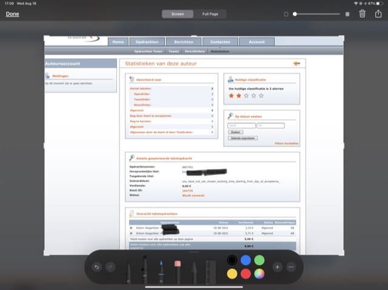This screenshot has height=290, width=388.
Task: Choose the black color swatch
Action: [232, 260]
